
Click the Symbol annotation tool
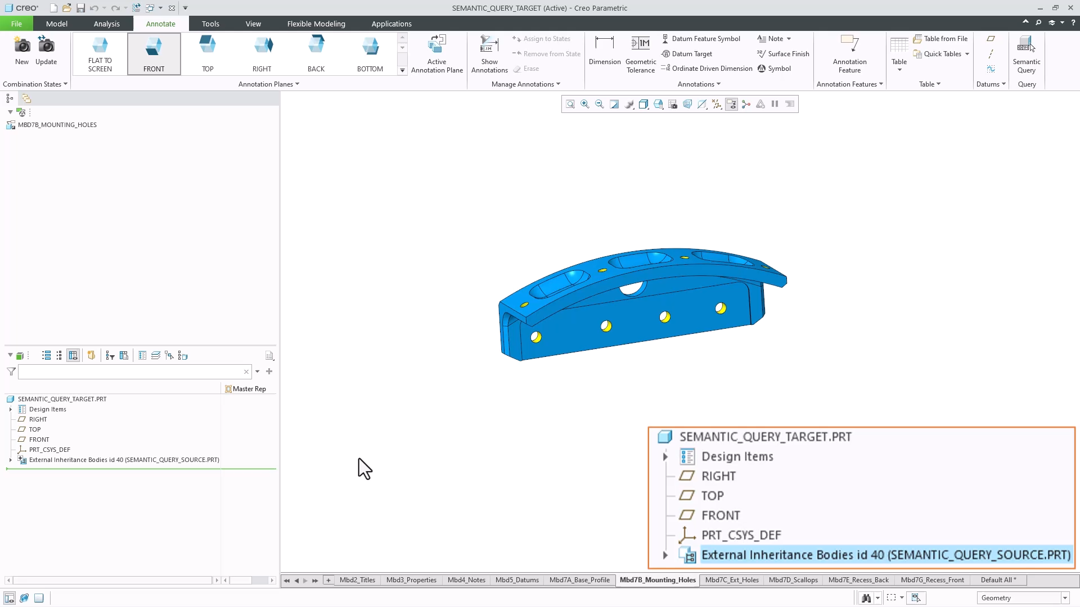coord(774,69)
